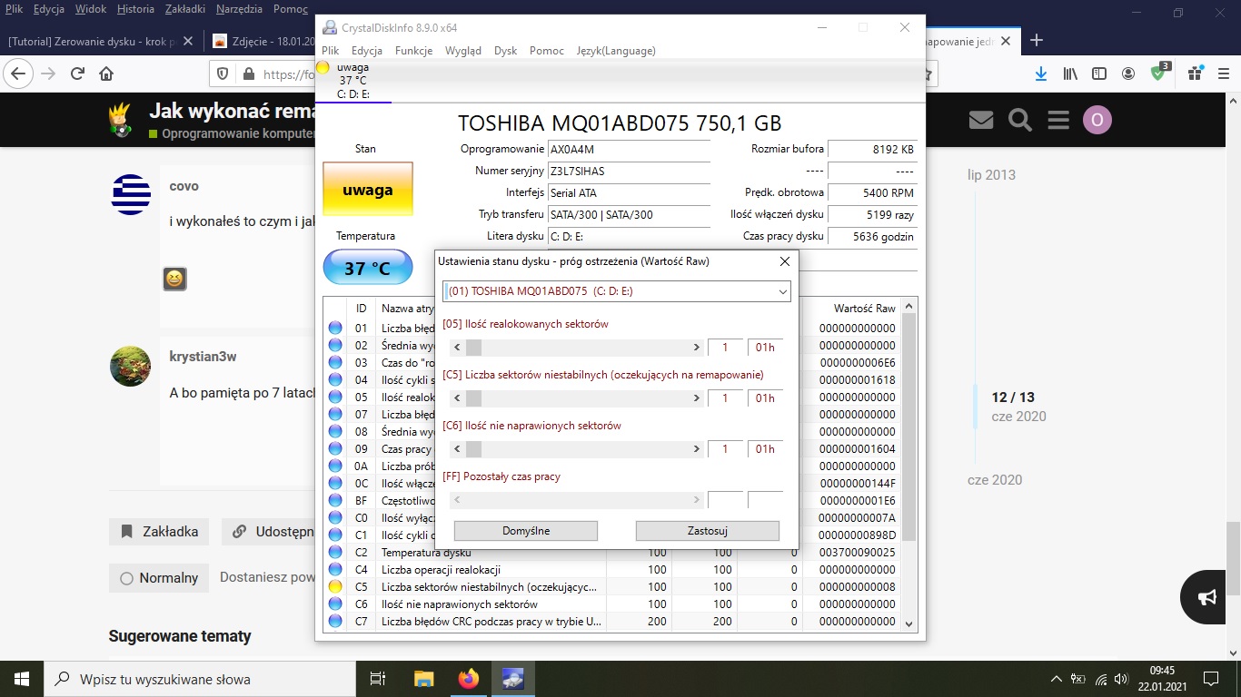Image resolution: width=1241 pixels, height=697 pixels.
Task: Click the [05] decimal value field
Action: click(726, 348)
